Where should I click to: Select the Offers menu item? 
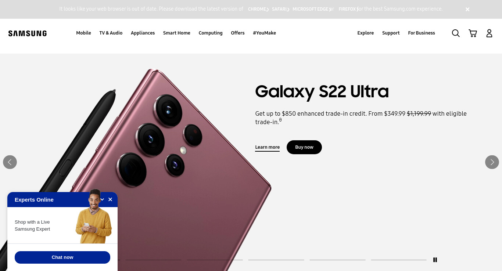pyautogui.click(x=238, y=33)
